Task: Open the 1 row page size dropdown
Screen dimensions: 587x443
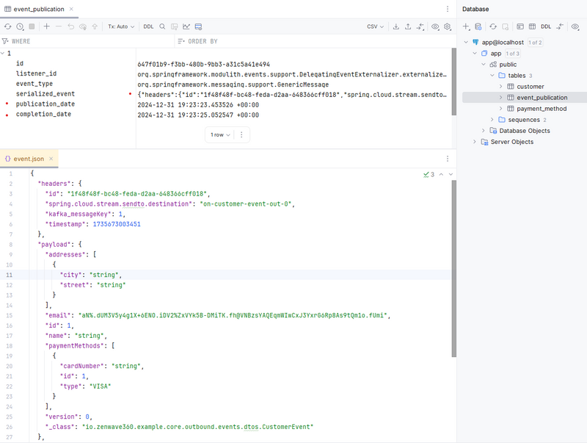Action: pos(220,134)
